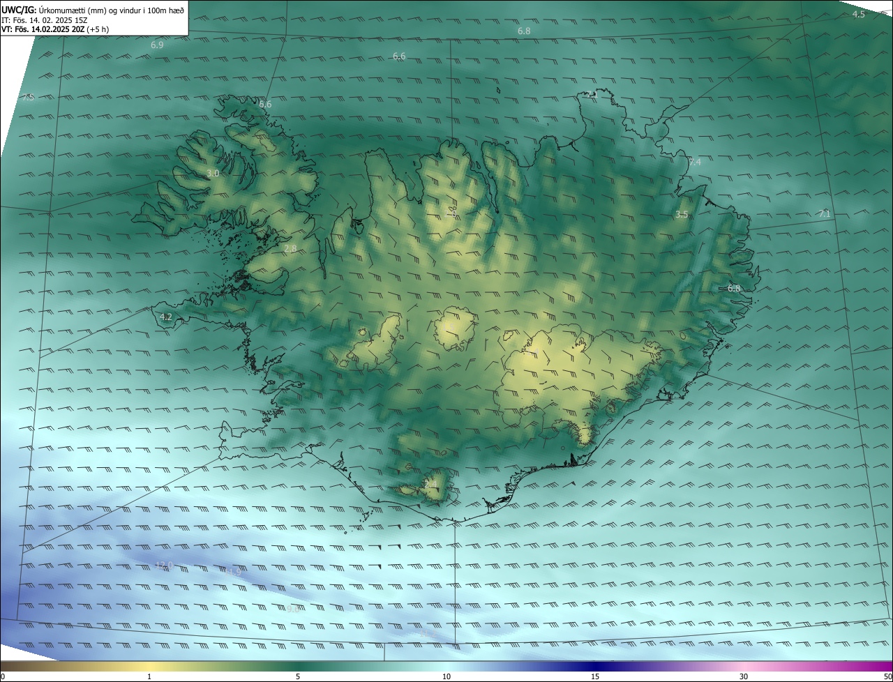Click the 2.8 value on the map
Screen dimensions: 893x682
click(290, 248)
